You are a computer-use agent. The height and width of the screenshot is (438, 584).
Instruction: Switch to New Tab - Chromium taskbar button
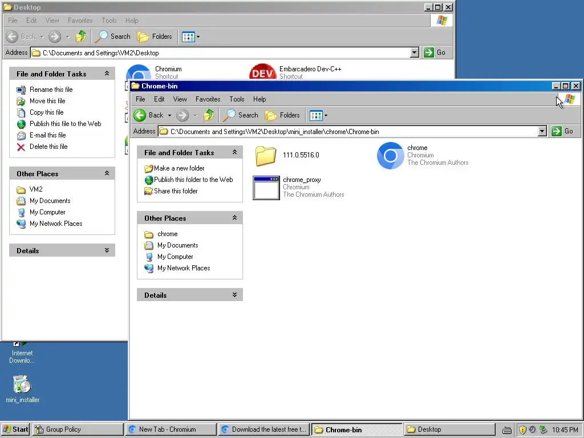(171, 429)
